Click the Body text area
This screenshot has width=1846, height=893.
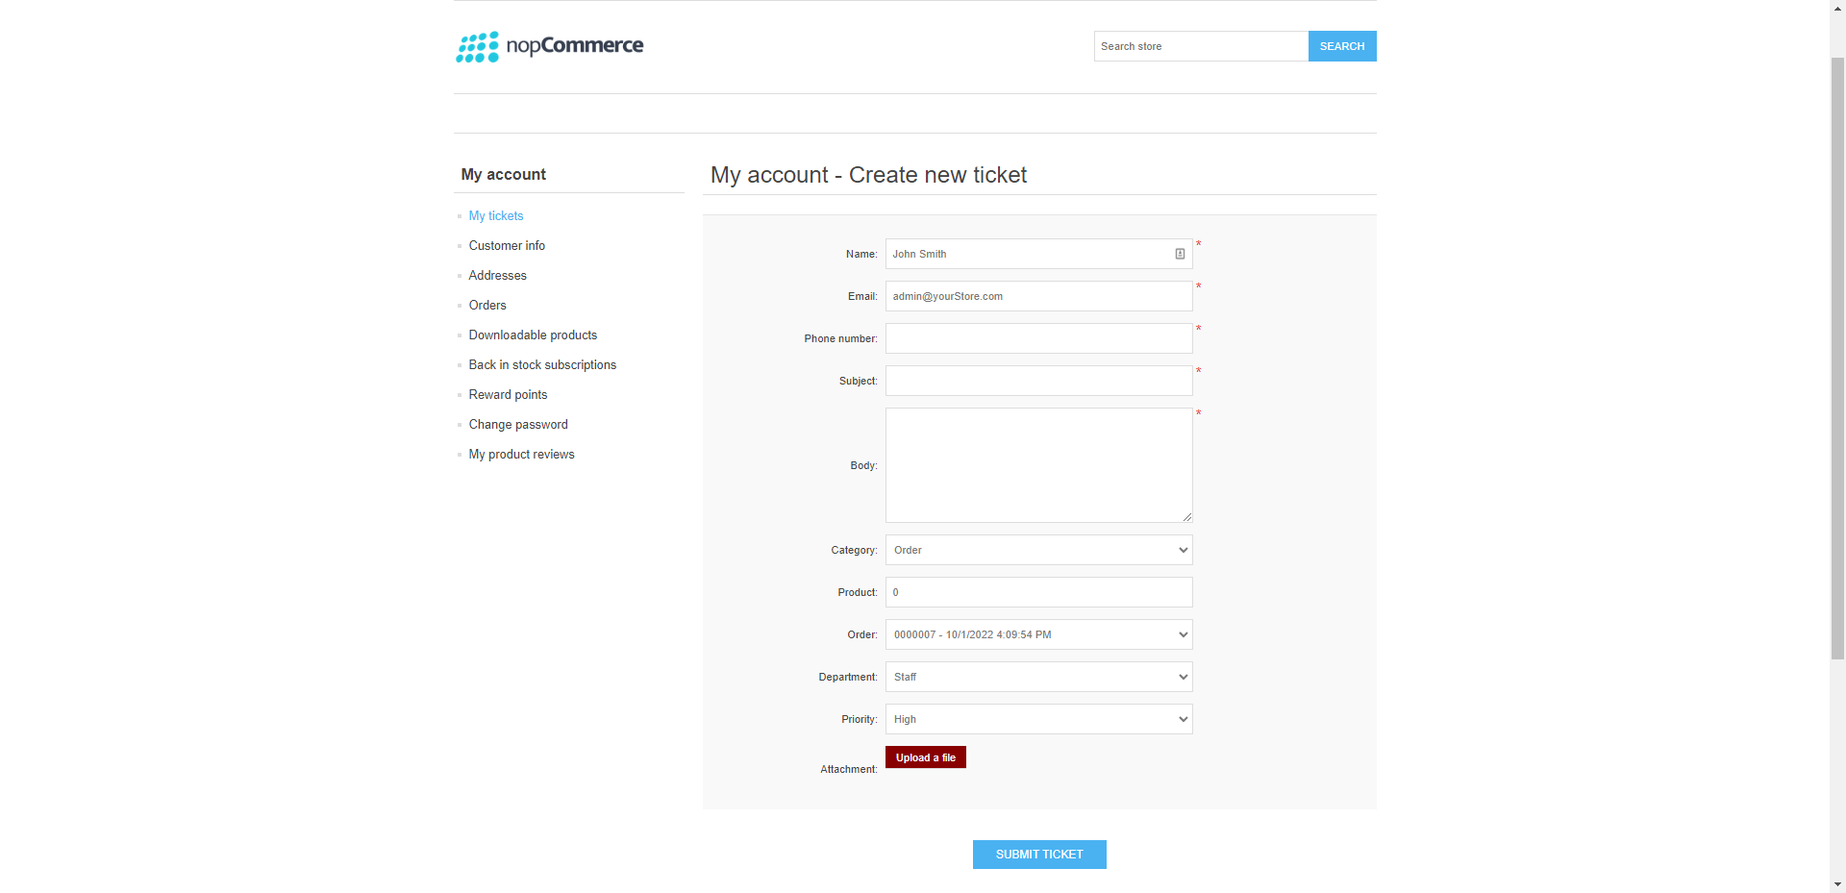(1038, 465)
